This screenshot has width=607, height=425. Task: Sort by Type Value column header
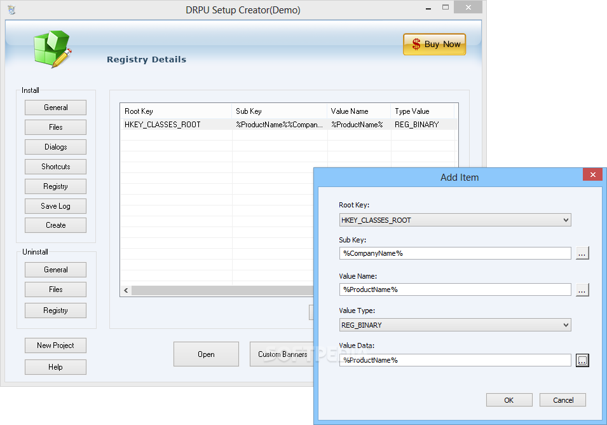coord(422,111)
